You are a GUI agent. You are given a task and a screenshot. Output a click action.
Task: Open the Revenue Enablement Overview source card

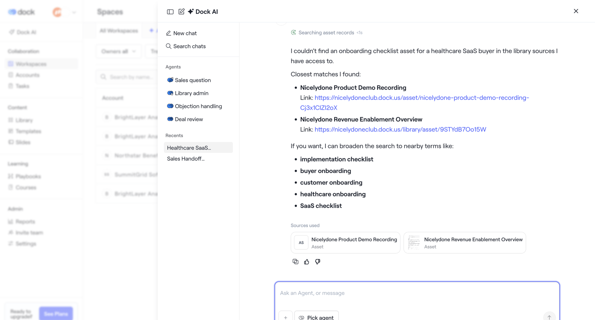pos(465,243)
